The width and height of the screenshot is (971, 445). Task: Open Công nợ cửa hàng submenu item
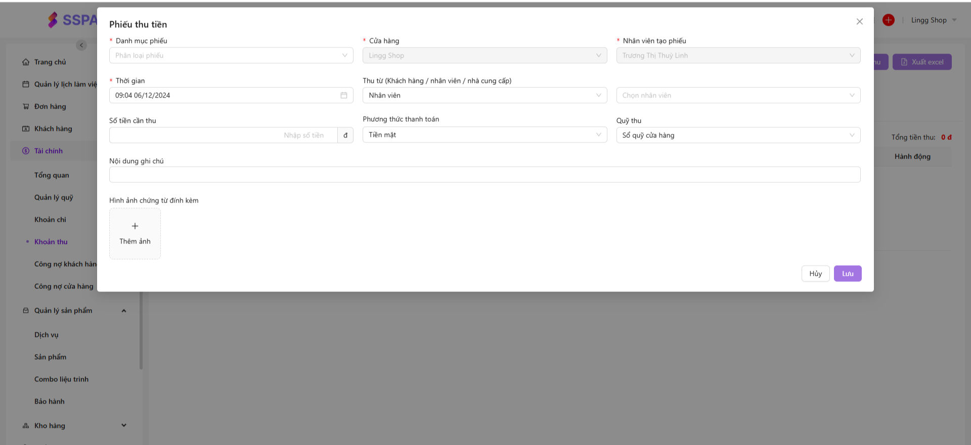click(x=64, y=286)
